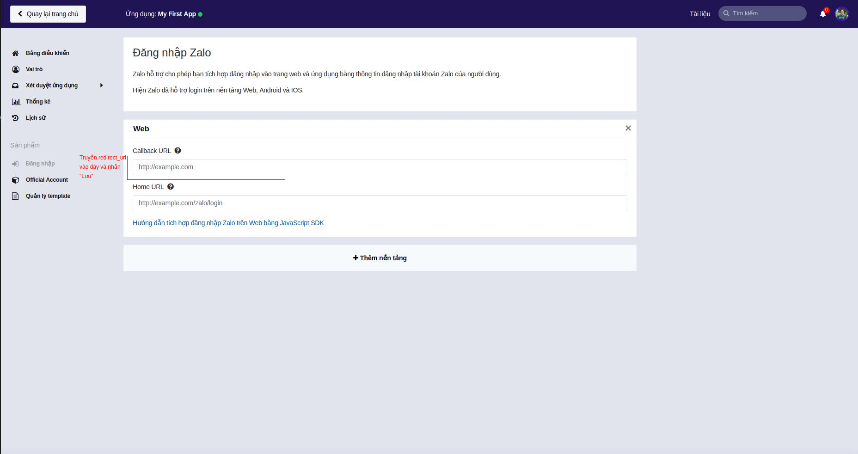Click the Xét duyệt ứng dụng inbox icon
Viewport: 858px width, 454px height.
(15, 86)
